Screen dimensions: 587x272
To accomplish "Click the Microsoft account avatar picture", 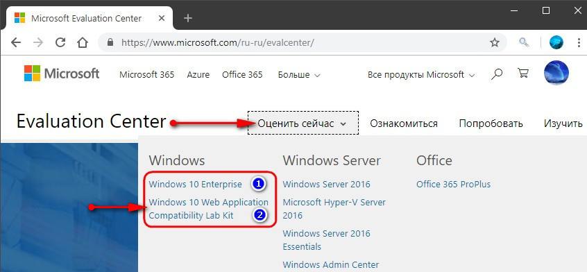I will pos(556,73).
